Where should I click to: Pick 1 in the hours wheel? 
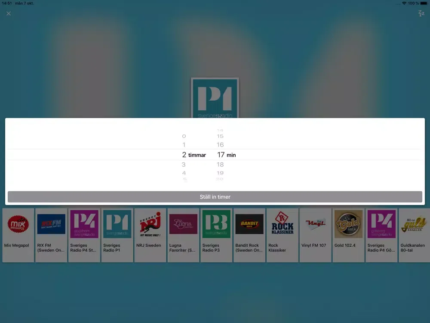point(184,145)
